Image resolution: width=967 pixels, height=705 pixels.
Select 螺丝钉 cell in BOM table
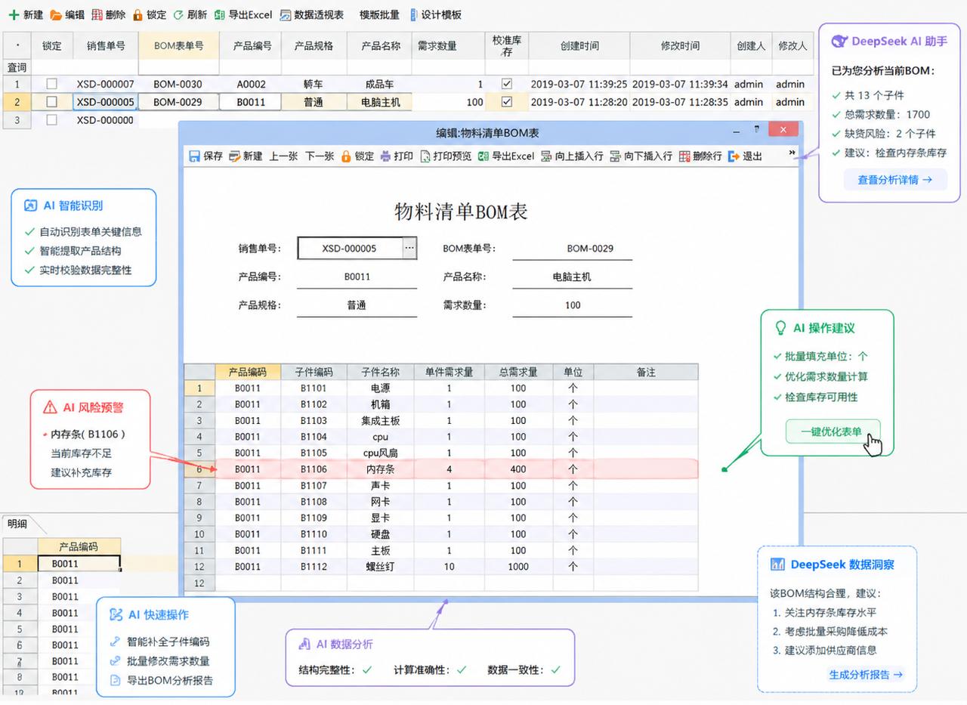click(x=380, y=567)
